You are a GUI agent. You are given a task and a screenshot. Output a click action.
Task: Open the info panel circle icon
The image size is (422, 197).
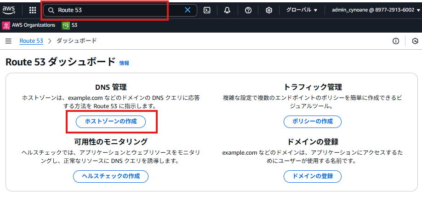(396, 41)
